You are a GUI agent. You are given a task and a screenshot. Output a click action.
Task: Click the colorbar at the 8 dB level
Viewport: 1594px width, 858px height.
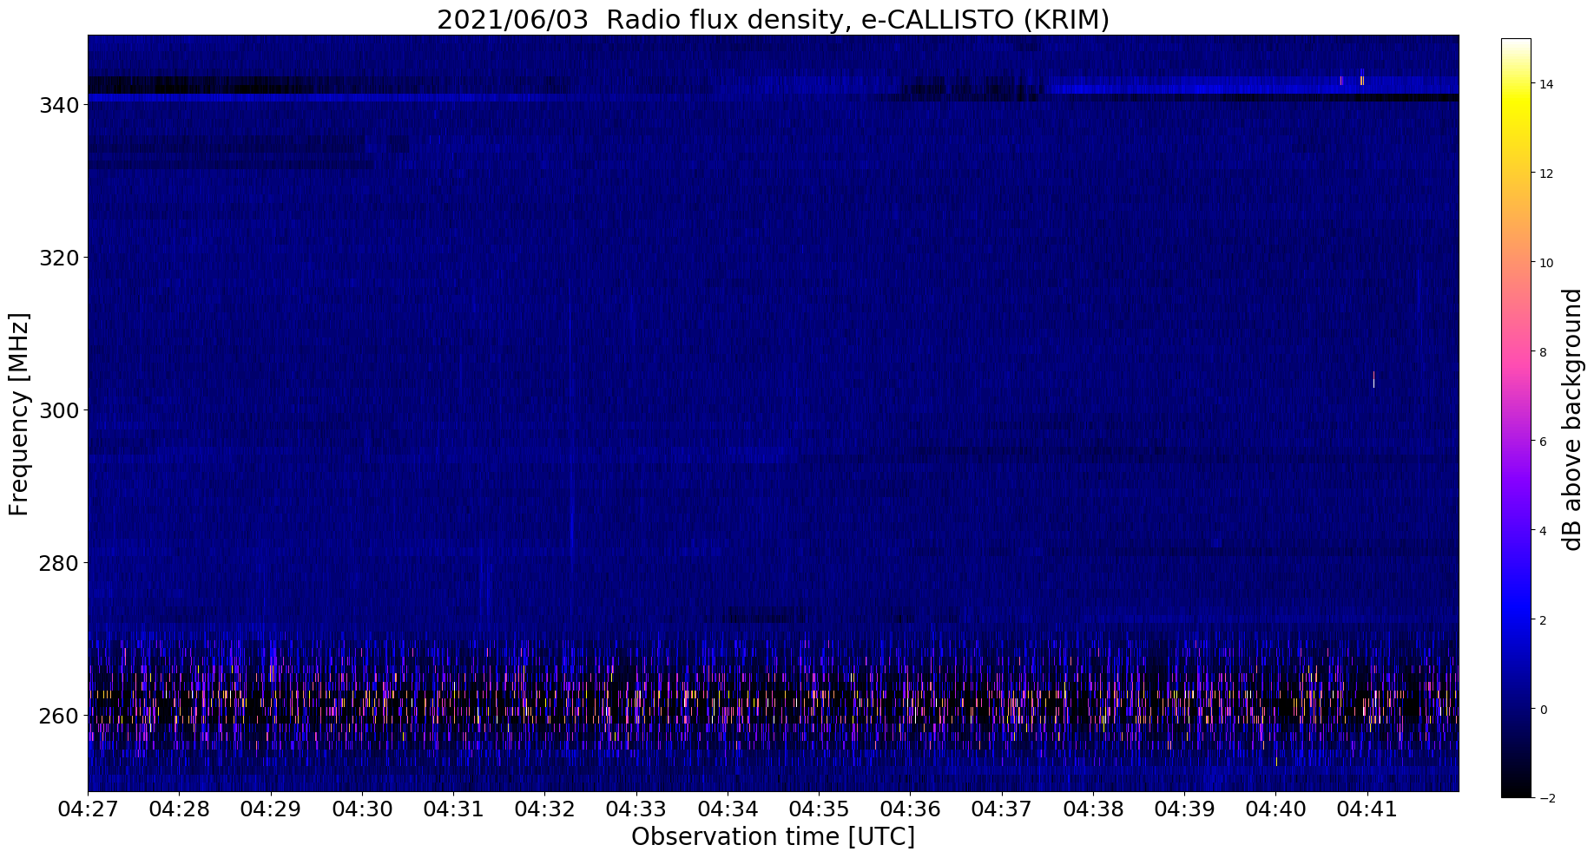(x=1516, y=352)
